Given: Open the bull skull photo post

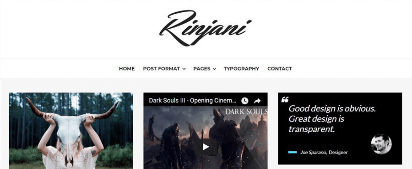Looking at the screenshot, I should click(x=71, y=131).
